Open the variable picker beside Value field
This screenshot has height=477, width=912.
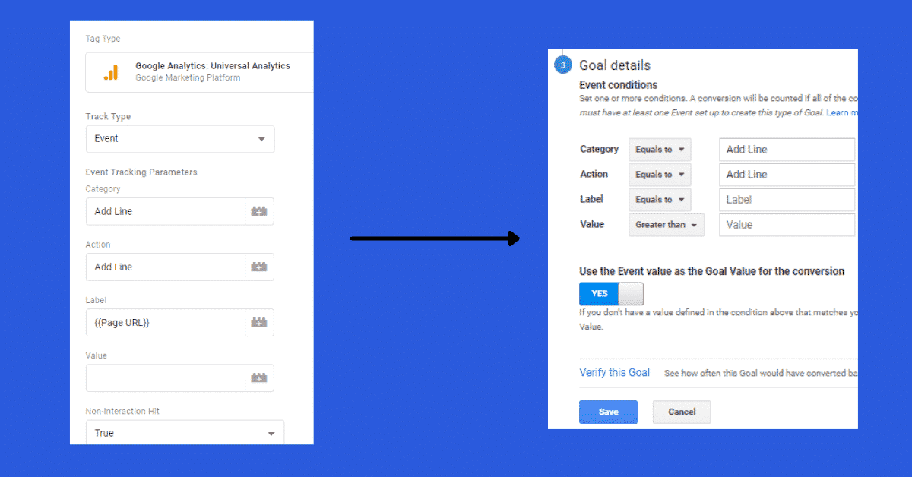259,377
